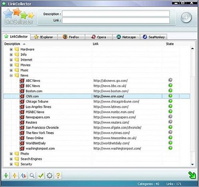Switch to the SeaMonkey tab
This screenshot has width=199, height=187.
tap(154, 37)
